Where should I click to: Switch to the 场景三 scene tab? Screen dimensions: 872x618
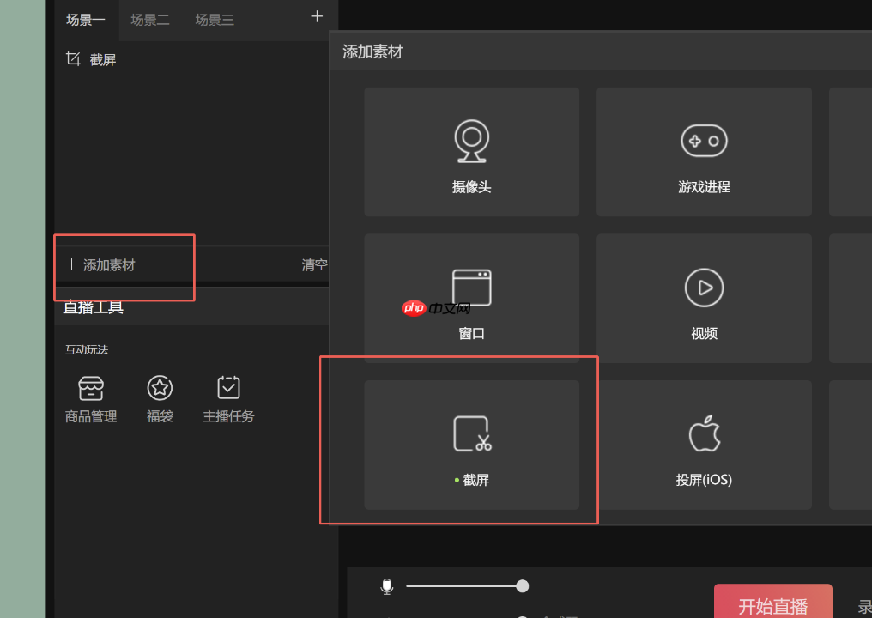pos(215,19)
